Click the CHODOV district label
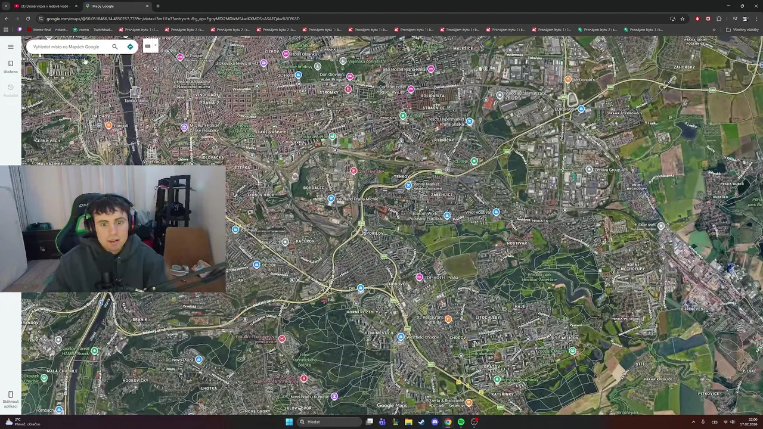 pos(458,337)
